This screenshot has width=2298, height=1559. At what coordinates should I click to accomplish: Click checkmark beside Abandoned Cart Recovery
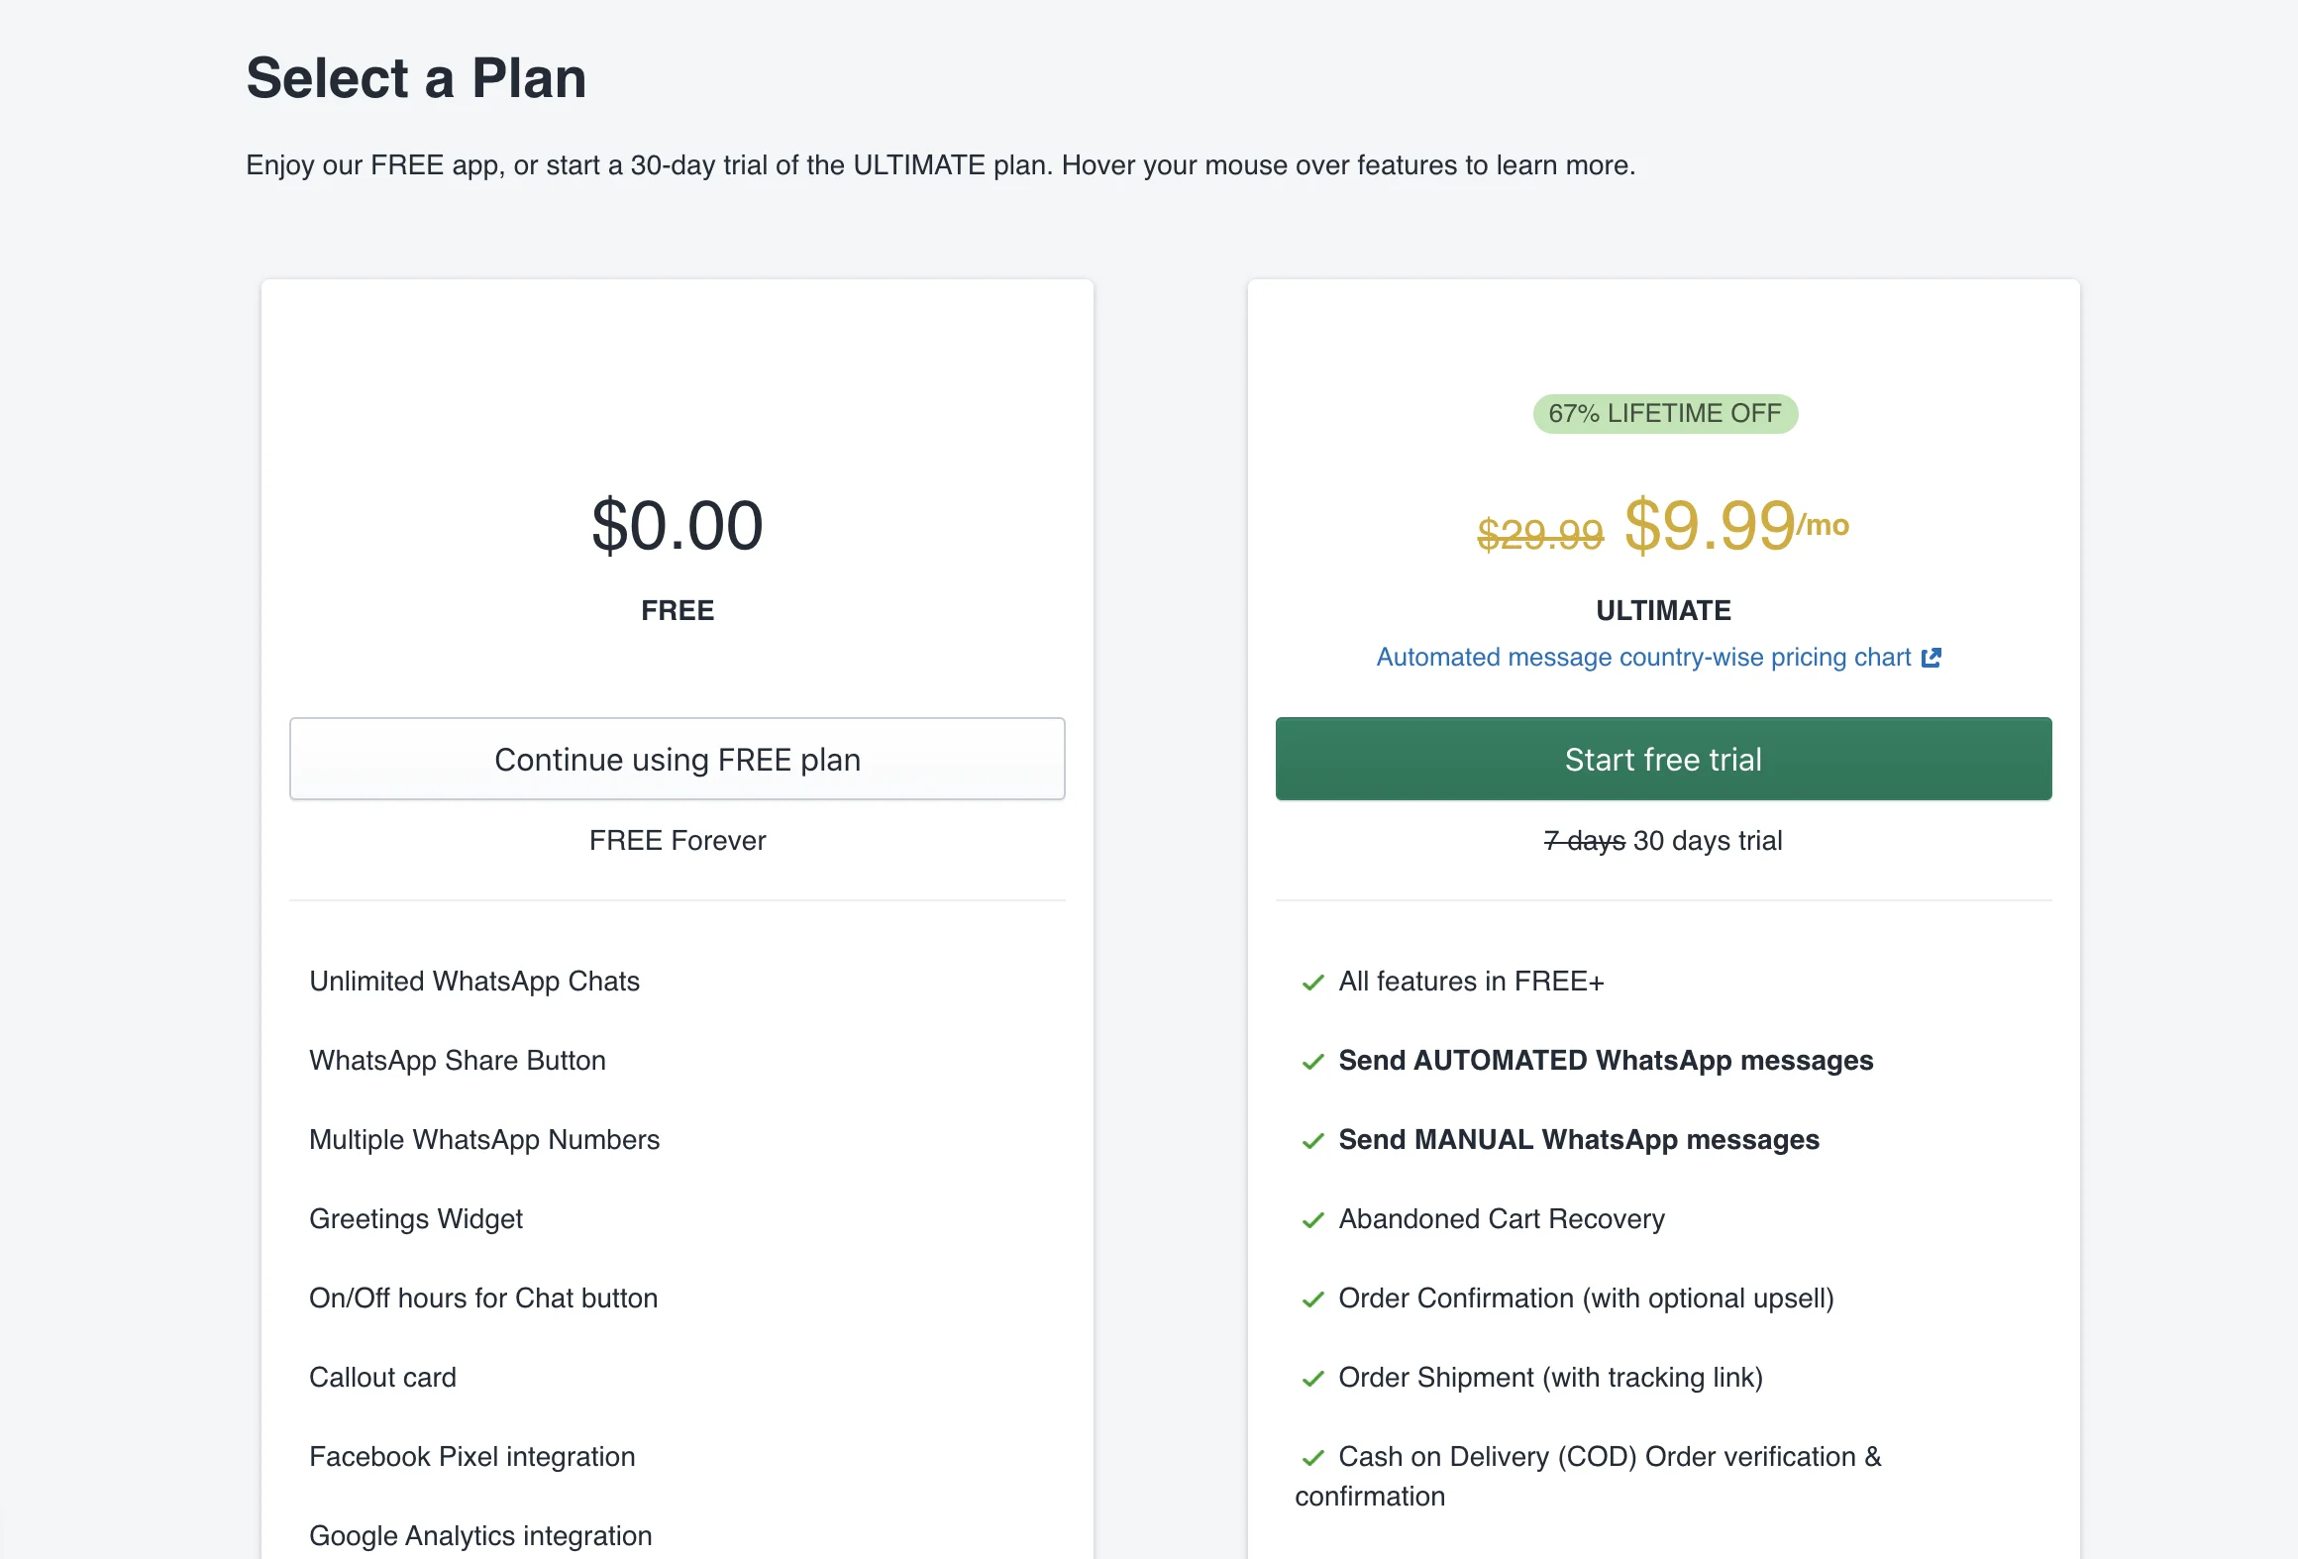(x=1313, y=1220)
